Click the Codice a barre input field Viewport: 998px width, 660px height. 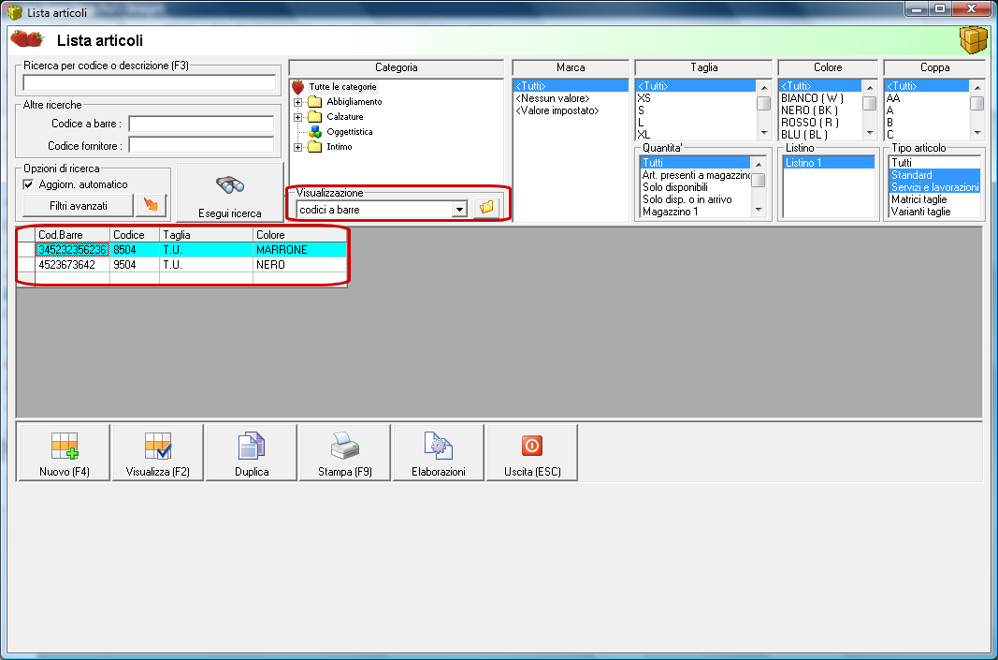tap(201, 124)
